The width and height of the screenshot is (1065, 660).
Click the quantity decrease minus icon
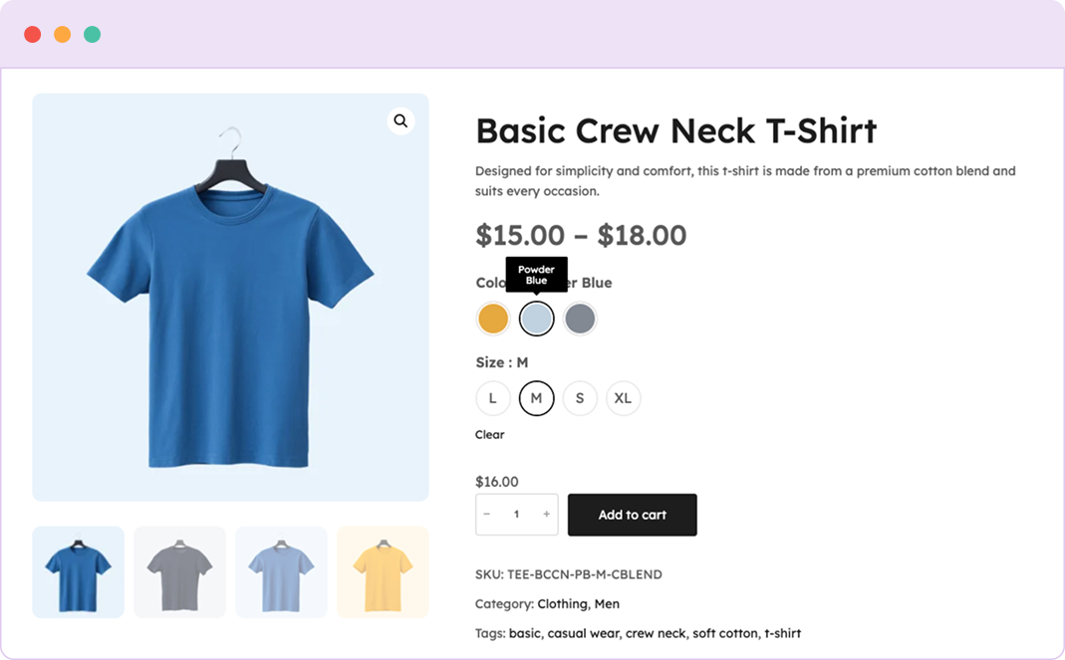487,514
